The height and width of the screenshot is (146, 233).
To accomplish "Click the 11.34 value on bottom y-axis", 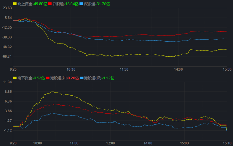I will point(7,82).
